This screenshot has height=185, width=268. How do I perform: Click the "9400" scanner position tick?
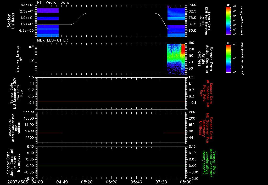click(x=29, y=131)
